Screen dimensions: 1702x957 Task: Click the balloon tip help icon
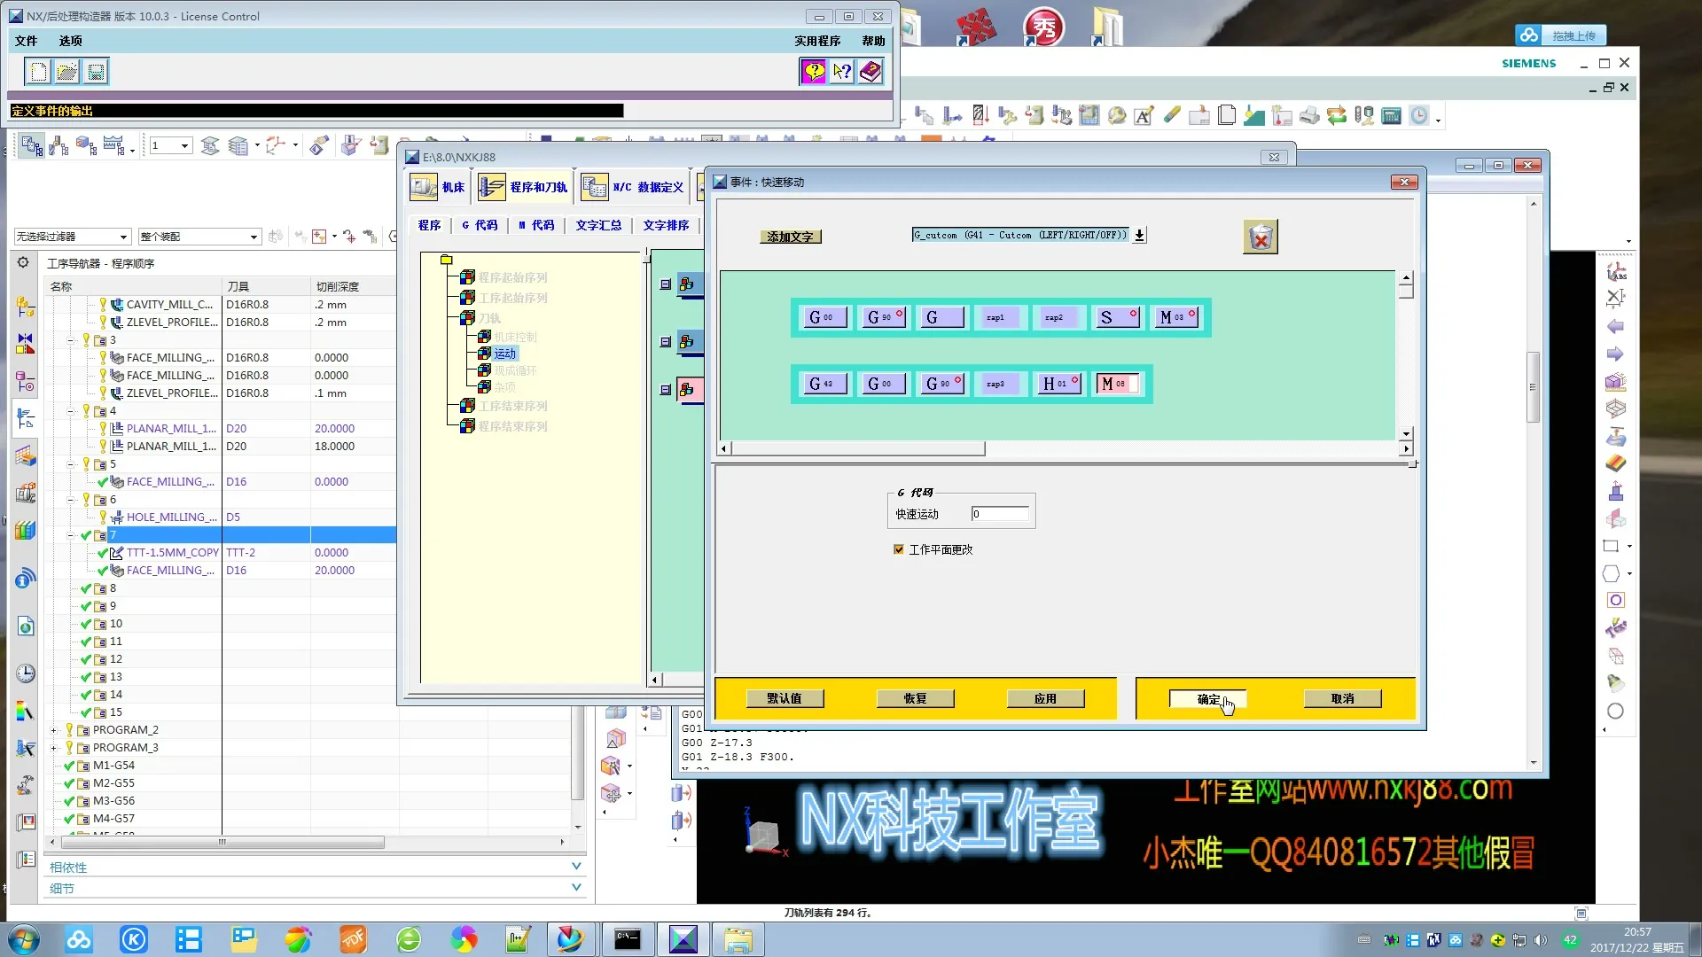tap(813, 72)
